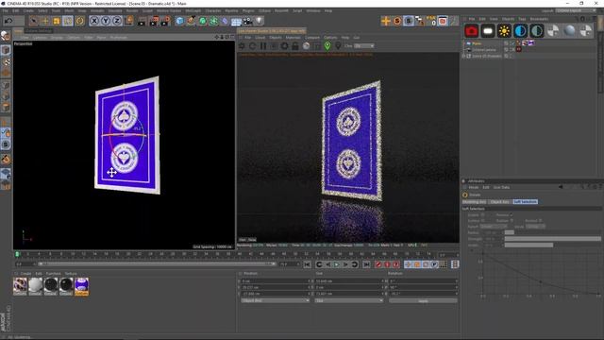Switch to the Object Axis tab
This screenshot has height=340, width=604.
pyautogui.click(x=500, y=201)
